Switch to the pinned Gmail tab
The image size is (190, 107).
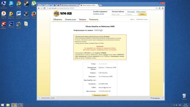pyautogui.click(x=39, y=5)
